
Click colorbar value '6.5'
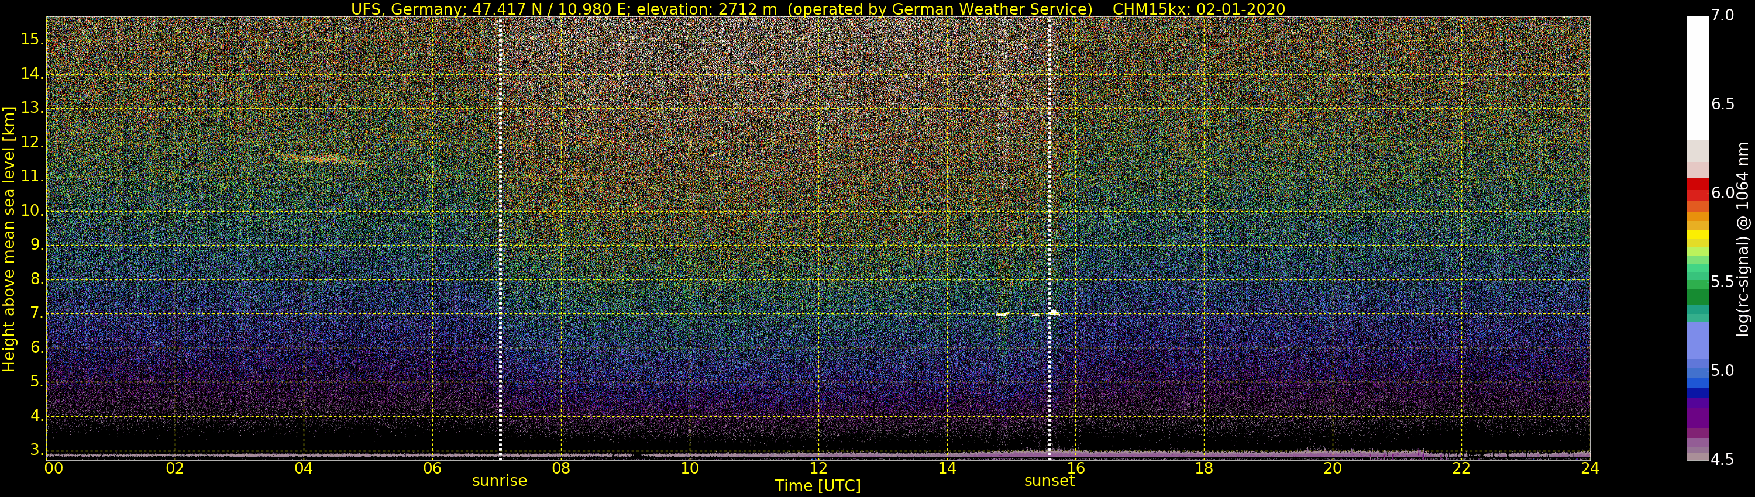(1722, 103)
